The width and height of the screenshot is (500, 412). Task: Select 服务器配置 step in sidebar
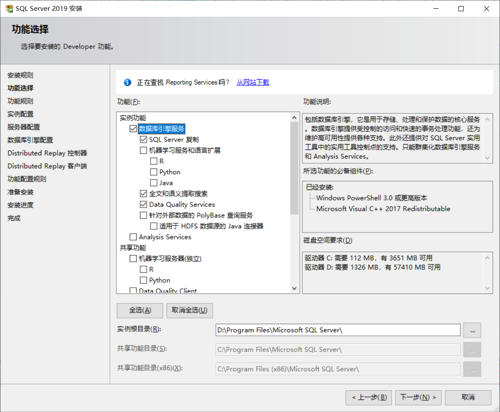click(24, 127)
